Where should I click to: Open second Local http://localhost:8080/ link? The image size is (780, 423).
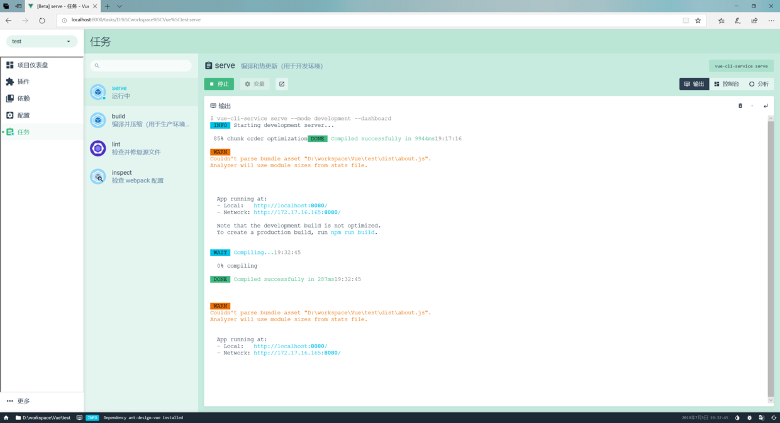pos(291,346)
